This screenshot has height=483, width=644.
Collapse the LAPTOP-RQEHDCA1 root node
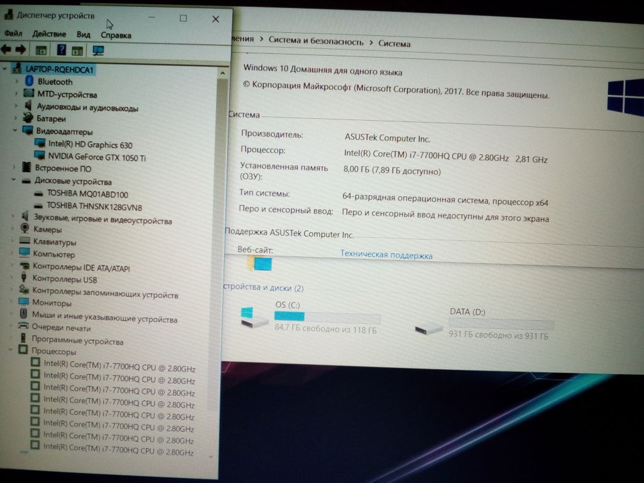pyautogui.click(x=5, y=68)
